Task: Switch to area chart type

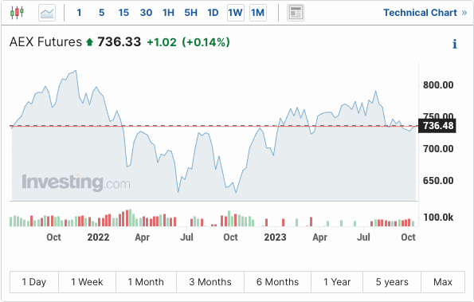Action: coord(47,13)
